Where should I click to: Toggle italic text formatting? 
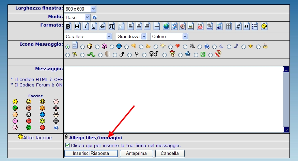point(86,26)
